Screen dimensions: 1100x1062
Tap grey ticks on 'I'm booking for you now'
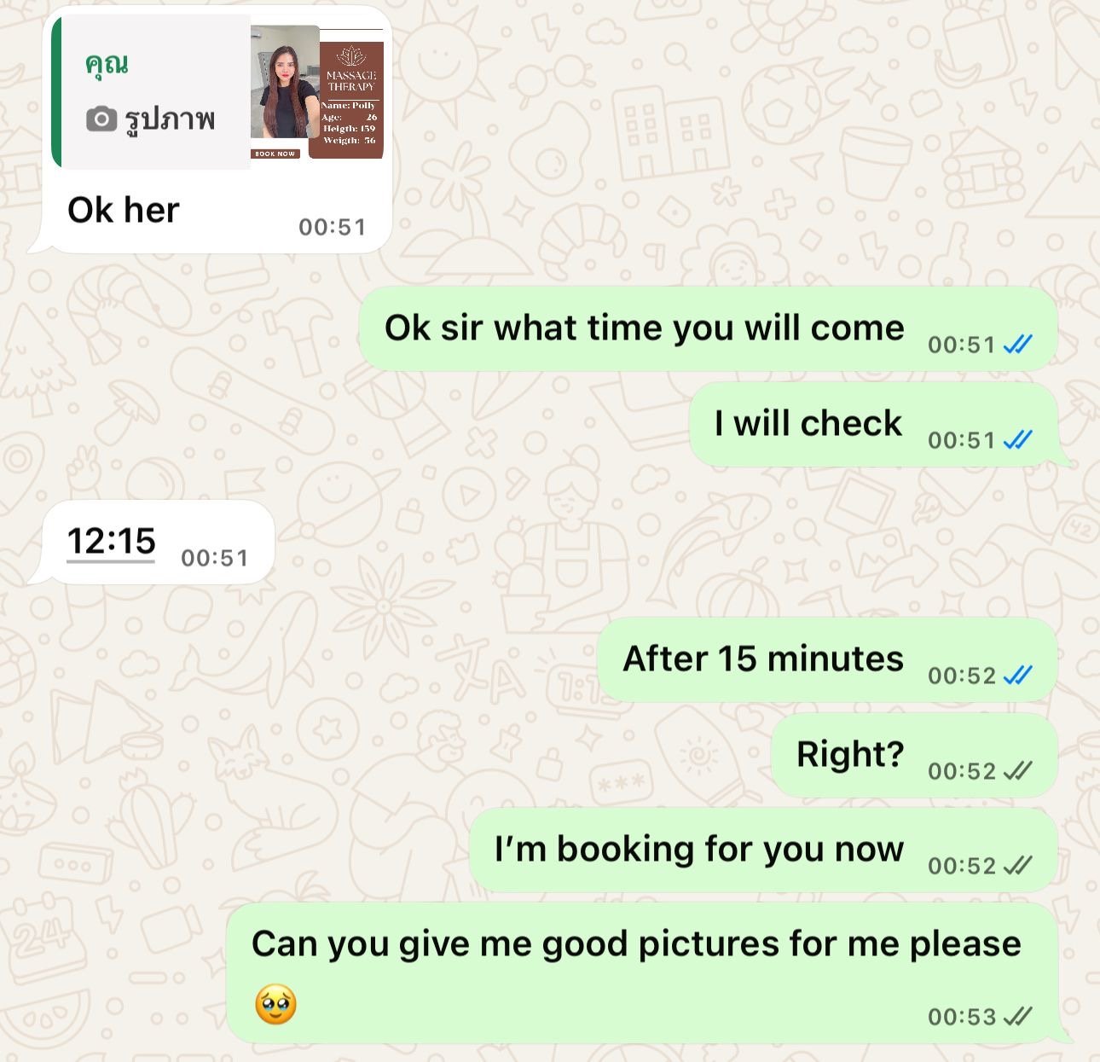point(1017,866)
